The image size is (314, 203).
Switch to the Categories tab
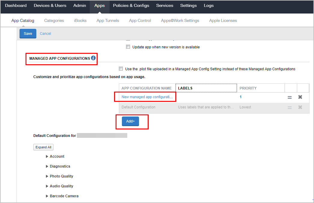54,20
